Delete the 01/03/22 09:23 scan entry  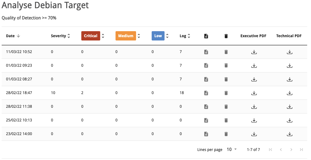226,65
